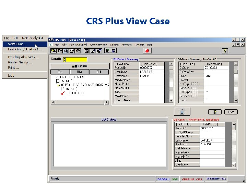Click the document icon under LAFLEUR, CLAUDE
This screenshot has height=185, width=247.
tap(58, 81)
